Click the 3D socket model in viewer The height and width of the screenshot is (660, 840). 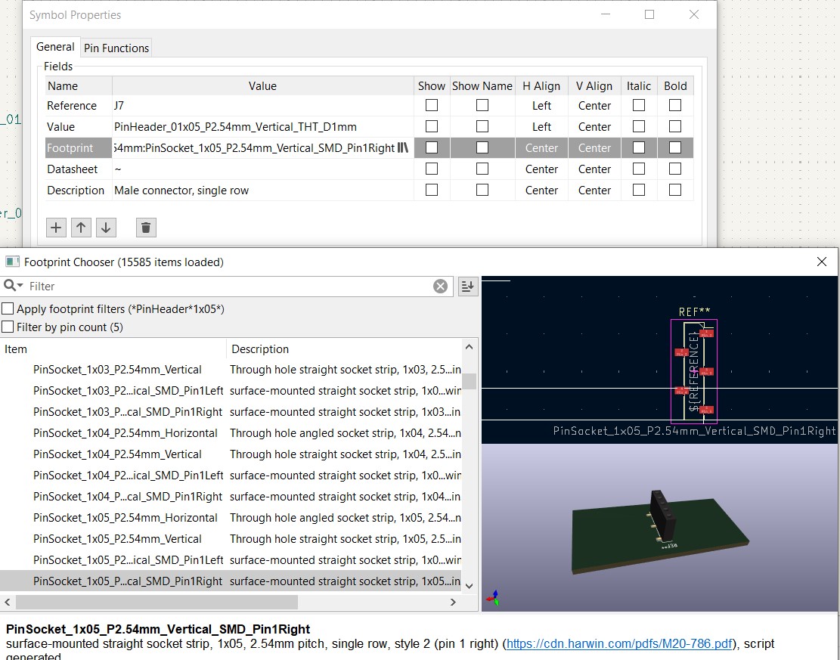pos(662,516)
